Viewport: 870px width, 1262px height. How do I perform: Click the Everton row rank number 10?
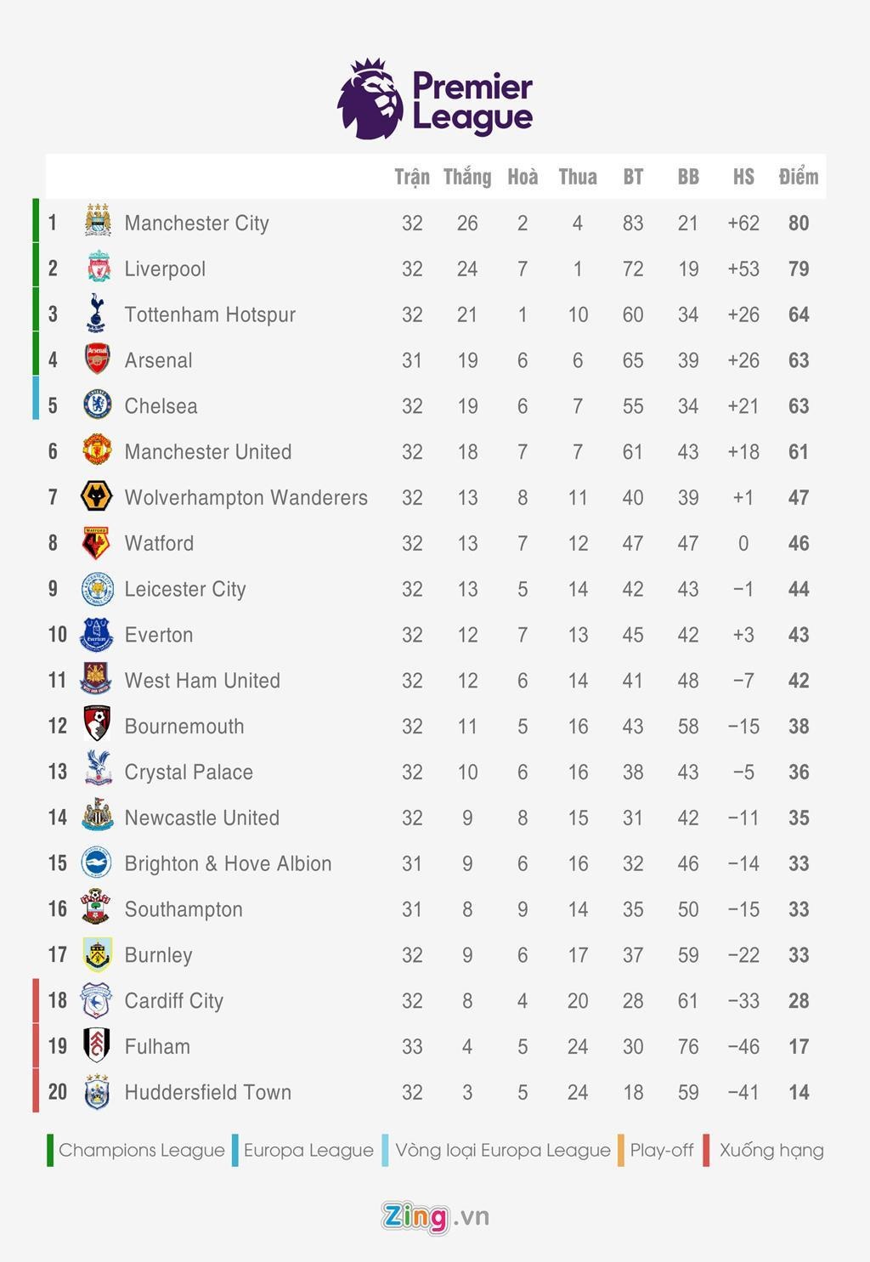pos(57,635)
